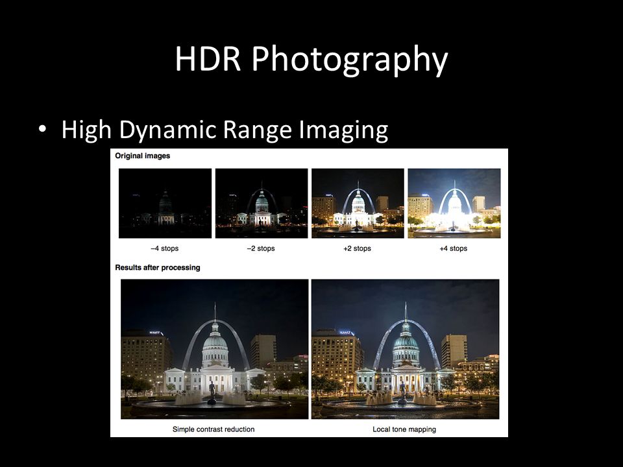Click the 'Simple contrast reduction' caption
The width and height of the screenshot is (623, 467).
coord(214,429)
